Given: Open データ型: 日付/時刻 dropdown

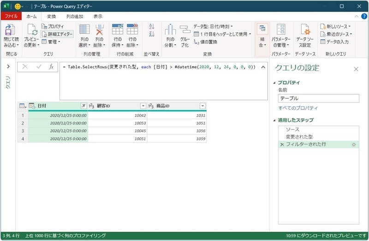Looking at the screenshot, I should click(x=213, y=26).
